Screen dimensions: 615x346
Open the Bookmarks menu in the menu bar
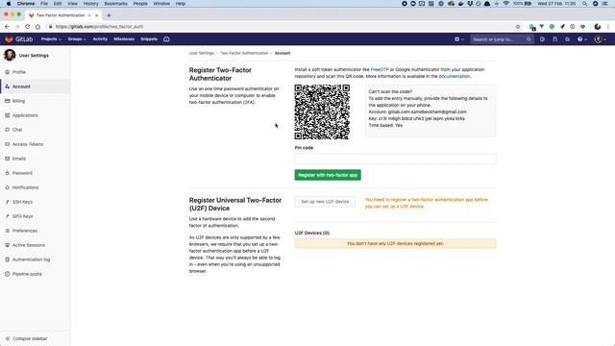click(115, 4)
